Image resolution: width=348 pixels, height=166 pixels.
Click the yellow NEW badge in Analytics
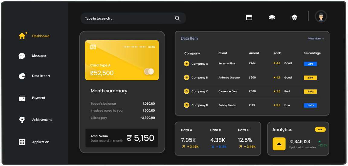320,130
